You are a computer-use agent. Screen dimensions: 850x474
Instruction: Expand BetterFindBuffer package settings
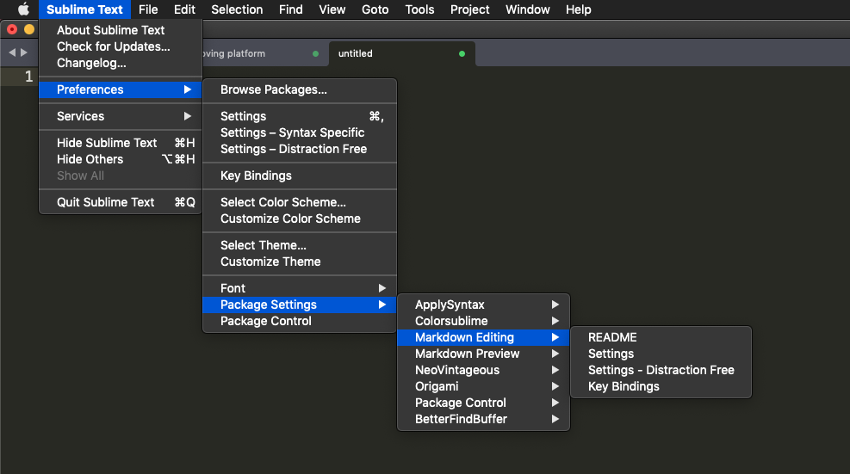coord(483,419)
